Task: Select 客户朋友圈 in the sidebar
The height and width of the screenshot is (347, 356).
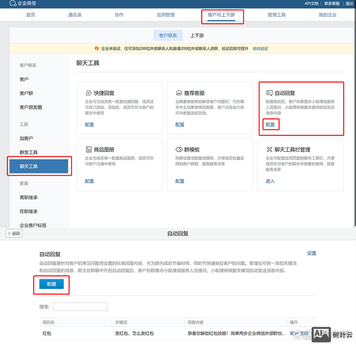Action: tap(30, 108)
